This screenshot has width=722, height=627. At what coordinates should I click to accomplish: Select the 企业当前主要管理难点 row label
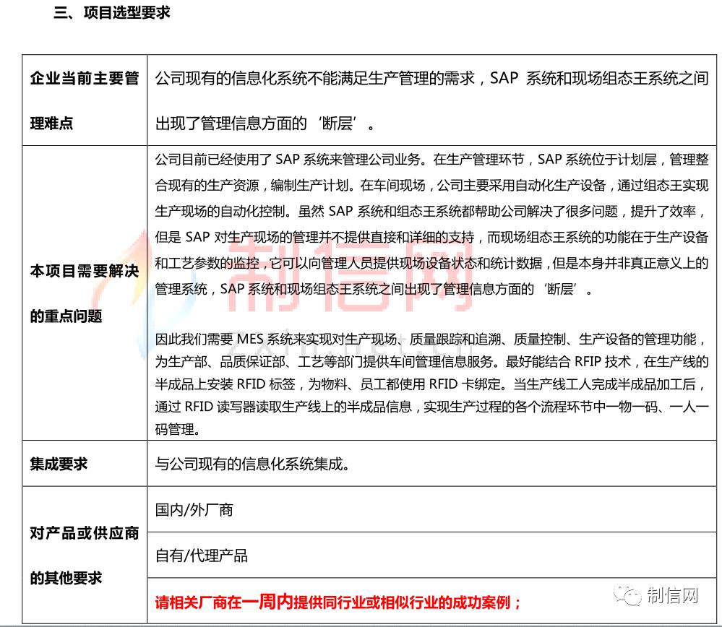point(84,100)
